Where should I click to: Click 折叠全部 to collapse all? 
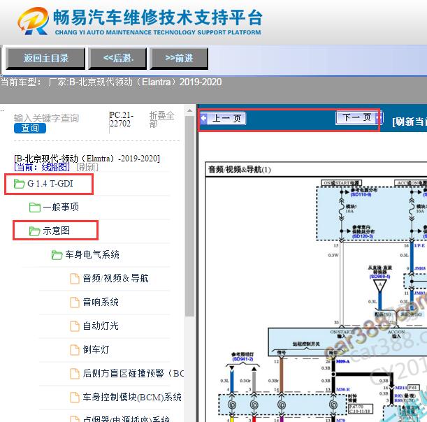(161, 119)
